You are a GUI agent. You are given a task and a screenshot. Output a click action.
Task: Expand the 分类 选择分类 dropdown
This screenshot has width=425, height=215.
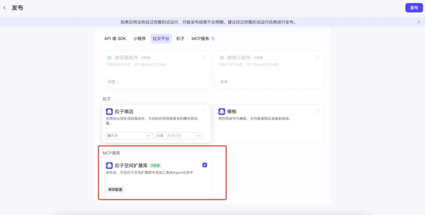[178, 135]
